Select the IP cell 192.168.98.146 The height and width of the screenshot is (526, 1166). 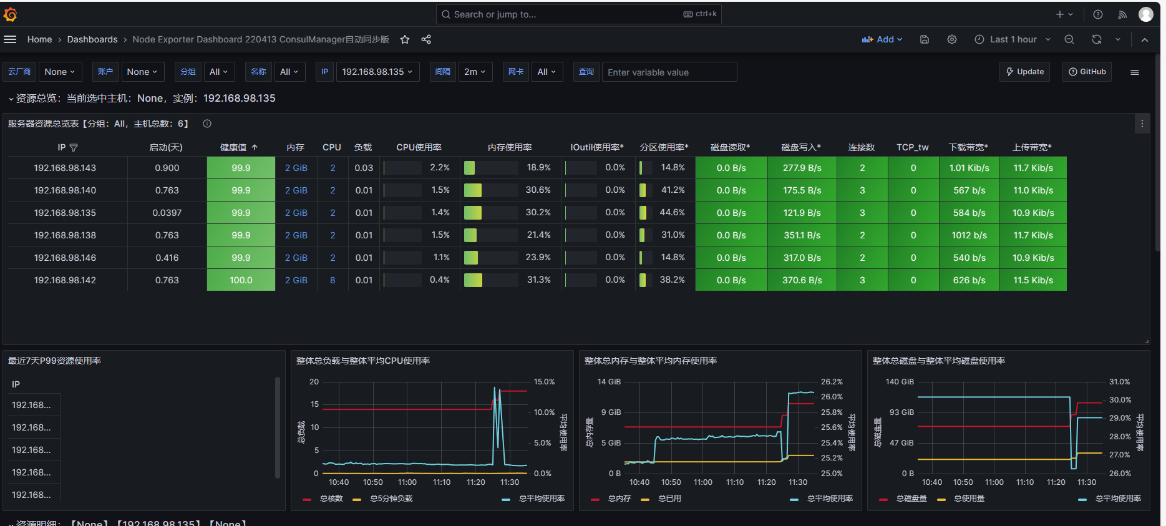(65, 258)
